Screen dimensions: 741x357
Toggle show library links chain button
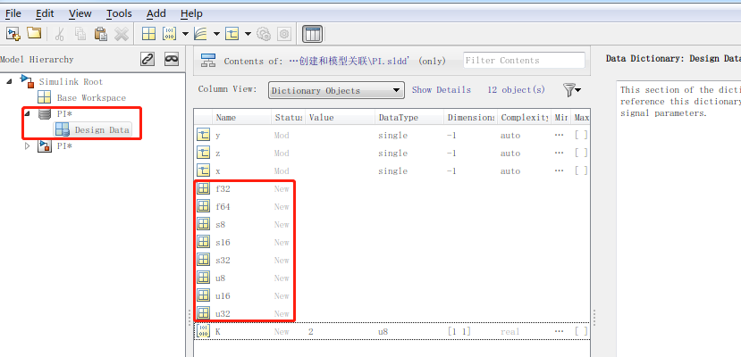(x=147, y=59)
